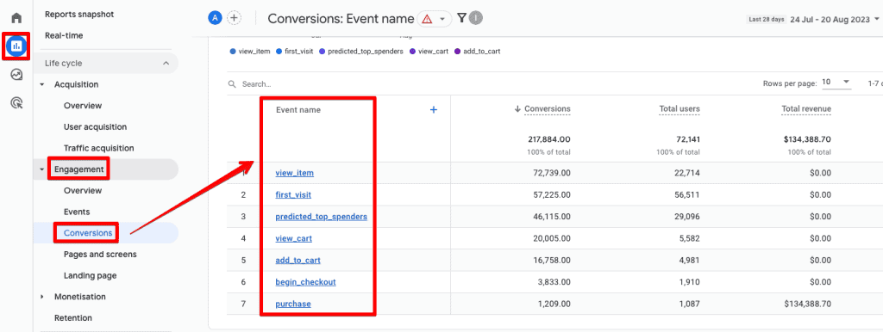Image resolution: width=883 pixels, height=332 pixels.
Task: Open the date range dropdown
Action: [834, 19]
